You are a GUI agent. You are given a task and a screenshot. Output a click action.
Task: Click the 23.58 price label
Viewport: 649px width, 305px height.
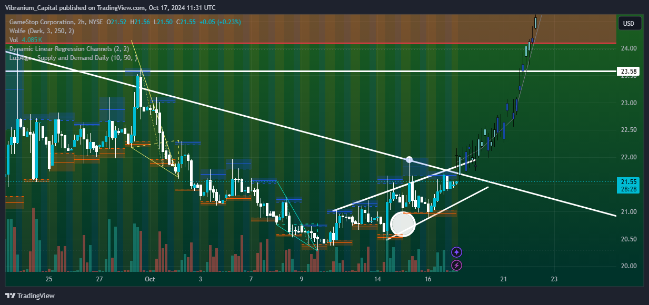[630, 71]
